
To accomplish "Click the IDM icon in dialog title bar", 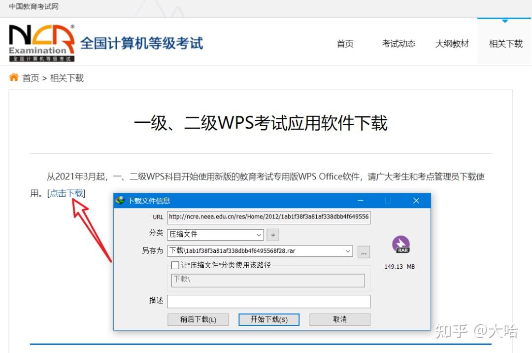I will (120, 201).
